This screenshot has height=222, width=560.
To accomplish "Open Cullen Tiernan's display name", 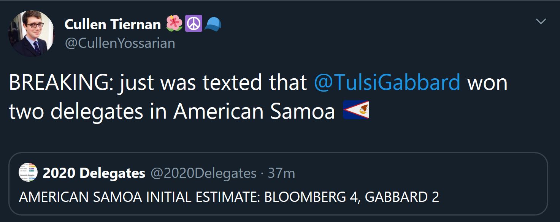I will [113, 24].
